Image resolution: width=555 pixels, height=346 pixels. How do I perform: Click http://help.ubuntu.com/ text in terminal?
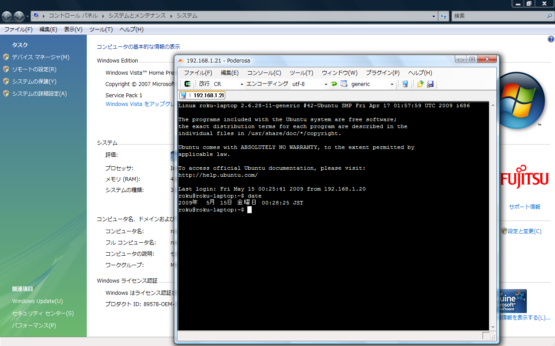point(218,175)
